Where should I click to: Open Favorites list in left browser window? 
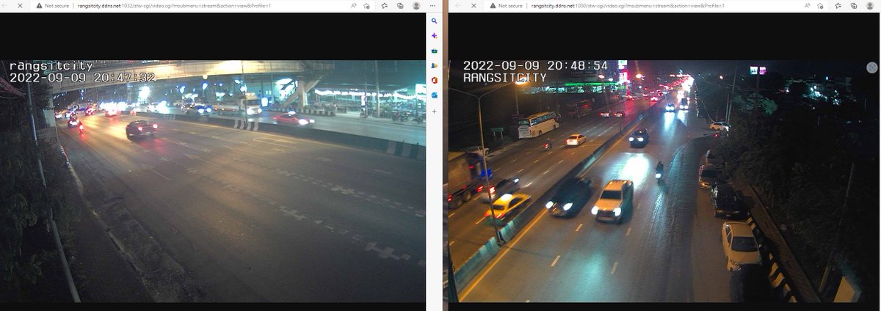pyautogui.click(x=385, y=5)
